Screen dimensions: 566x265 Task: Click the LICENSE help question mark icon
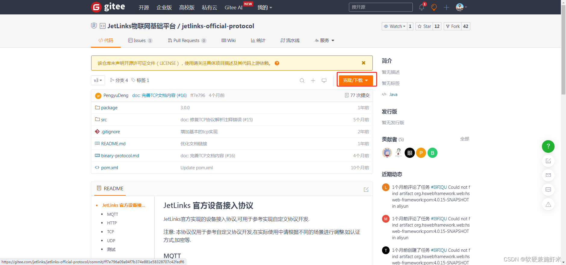click(277, 63)
